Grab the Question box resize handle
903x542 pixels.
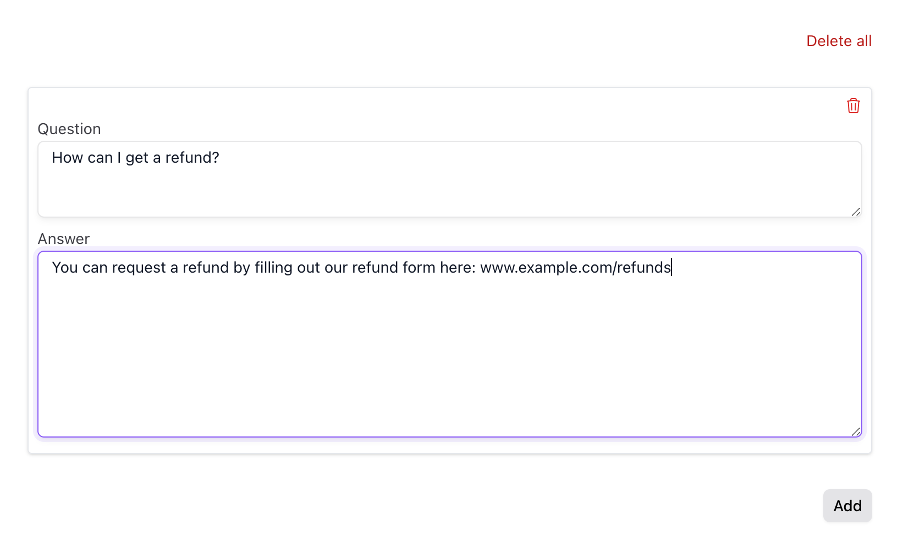(856, 212)
